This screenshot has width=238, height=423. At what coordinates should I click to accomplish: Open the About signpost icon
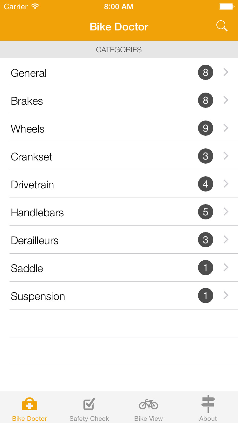208,404
